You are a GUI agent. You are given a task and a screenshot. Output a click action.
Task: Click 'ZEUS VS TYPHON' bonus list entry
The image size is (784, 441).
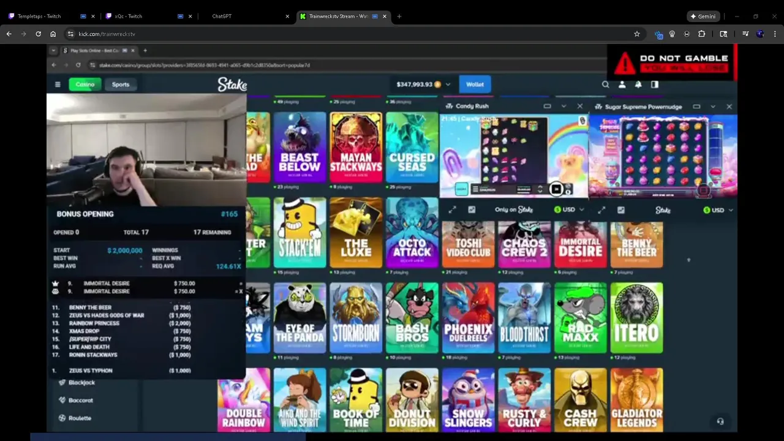123,371
